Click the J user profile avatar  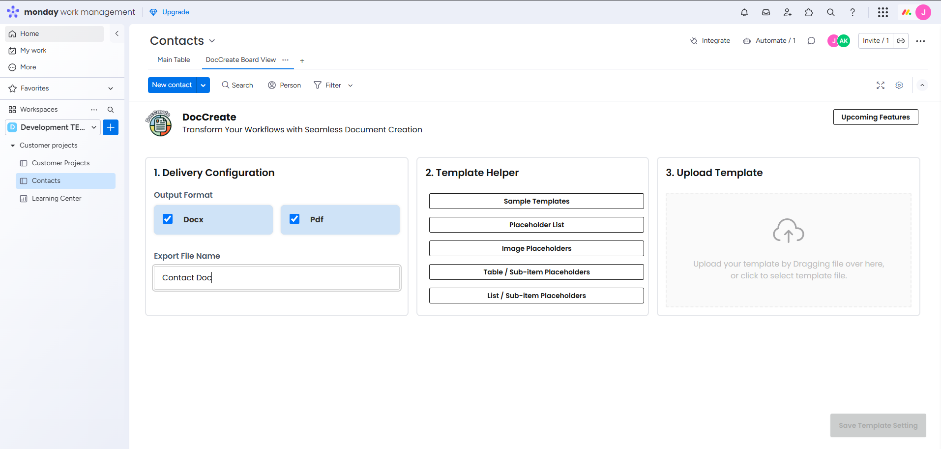point(923,12)
